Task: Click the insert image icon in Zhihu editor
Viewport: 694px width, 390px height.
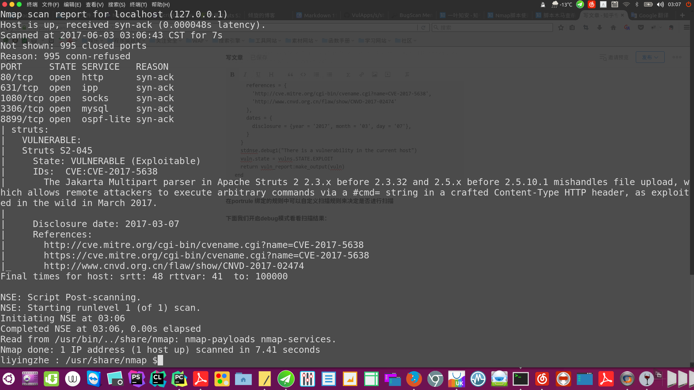Action: (375, 74)
